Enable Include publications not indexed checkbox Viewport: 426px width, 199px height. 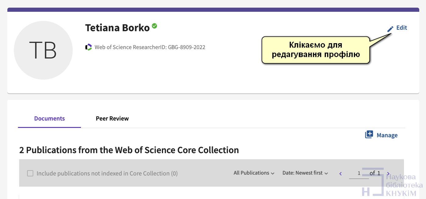30,173
